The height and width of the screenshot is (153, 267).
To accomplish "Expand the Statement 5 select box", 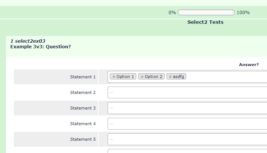I will tap(187, 139).
